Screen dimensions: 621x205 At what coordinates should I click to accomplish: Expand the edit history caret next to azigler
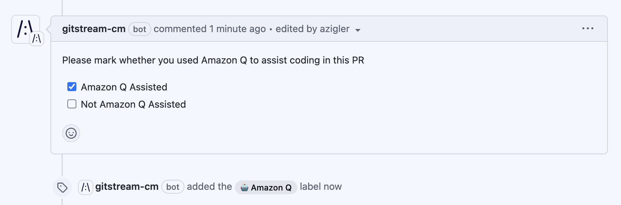tap(359, 30)
